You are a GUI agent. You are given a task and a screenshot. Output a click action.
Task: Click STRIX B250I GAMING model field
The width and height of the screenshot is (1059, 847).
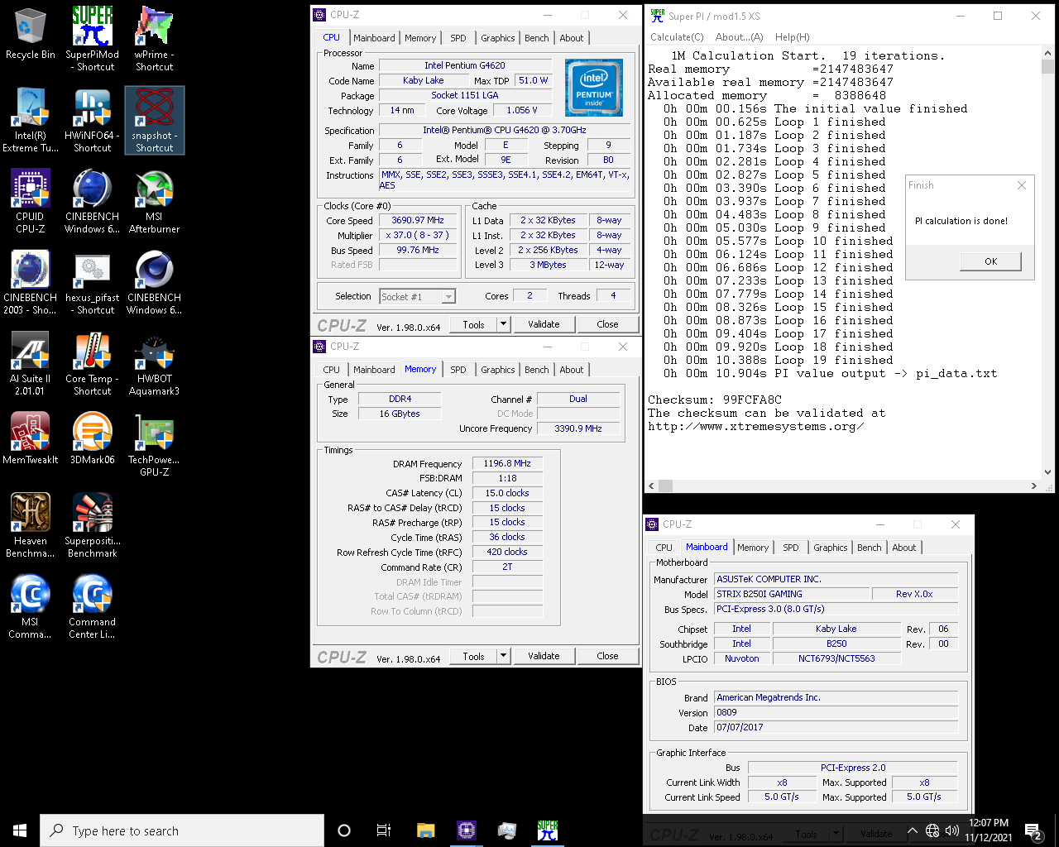click(793, 594)
